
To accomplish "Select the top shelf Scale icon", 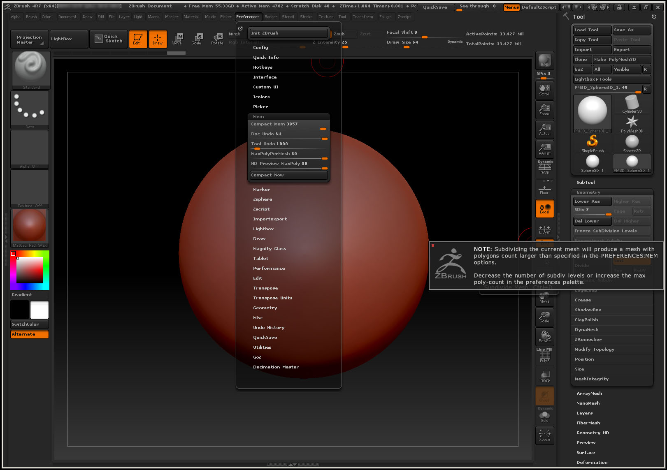I will pos(197,39).
